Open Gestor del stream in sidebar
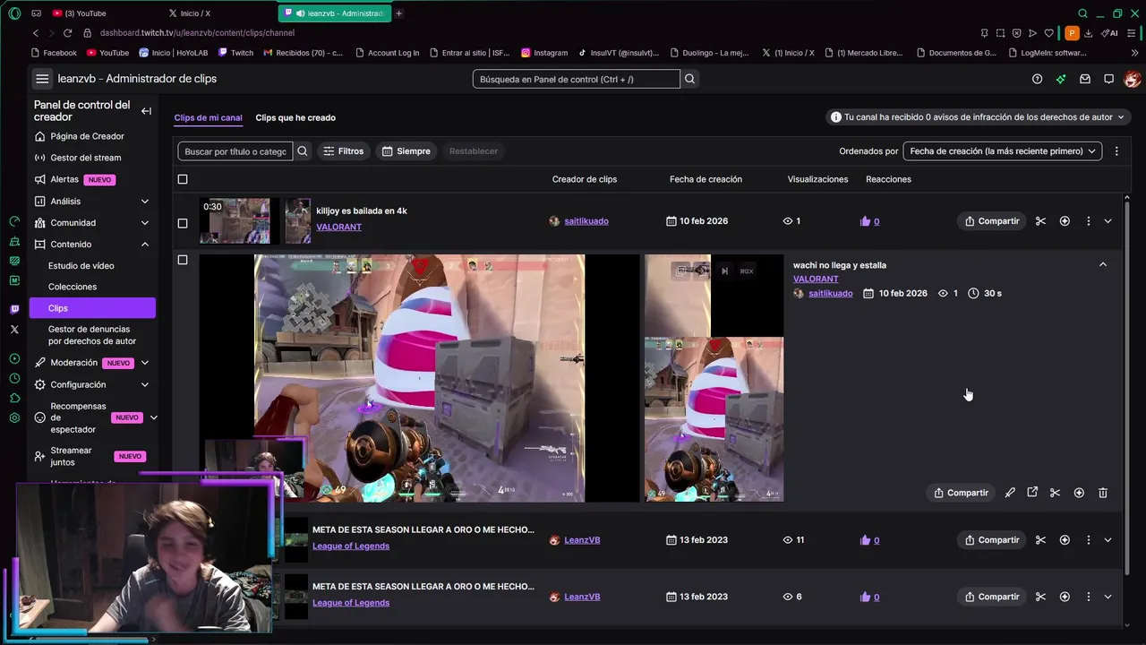Image resolution: width=1146 pixels, height=645 pixels. coord(85,158)
